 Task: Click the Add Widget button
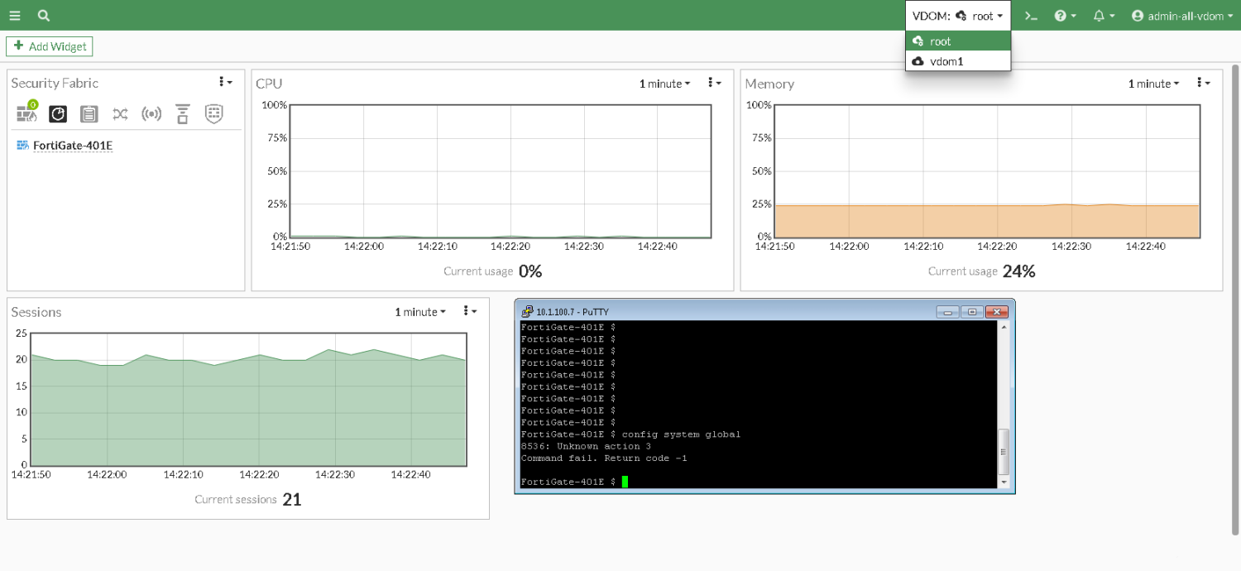(50, 46)
